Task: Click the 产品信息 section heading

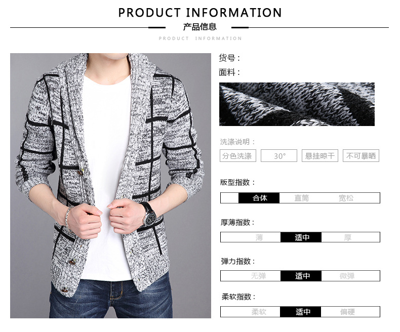Action: tap(199, 26)
